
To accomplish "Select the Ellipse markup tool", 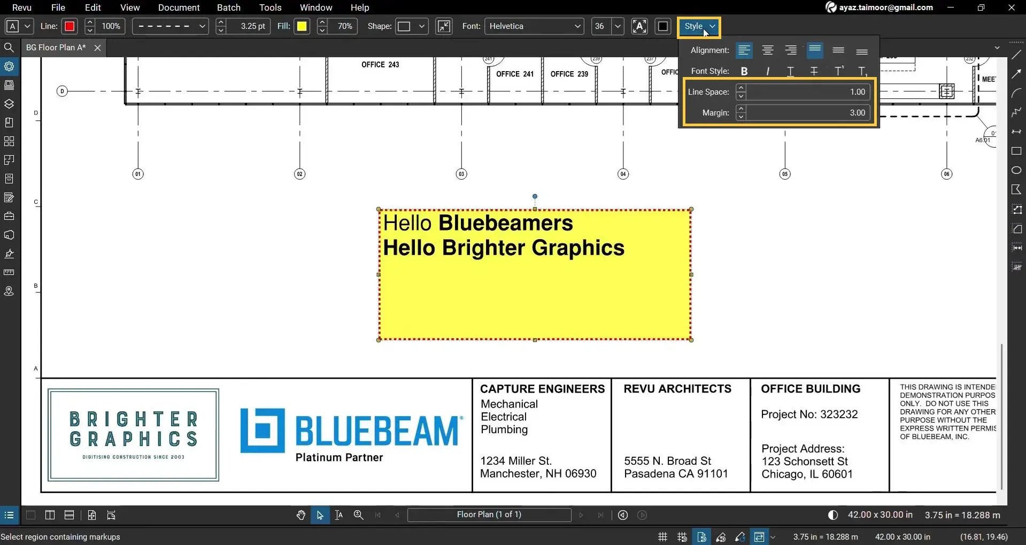I will point(1016,170).
